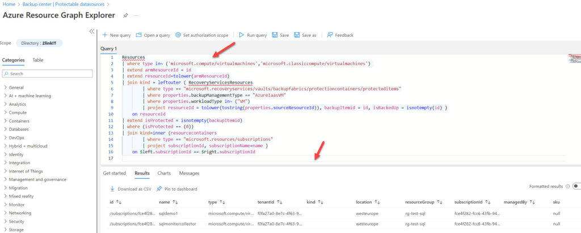Expand the Mixed reality category
This screenshot has width=581, height=233.
click(x=5, y=196)
